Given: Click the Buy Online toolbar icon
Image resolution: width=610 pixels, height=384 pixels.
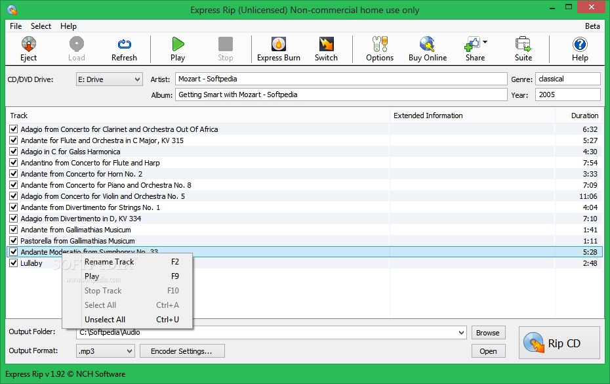Looking at the screenshot, I should (x=427, y=44).
